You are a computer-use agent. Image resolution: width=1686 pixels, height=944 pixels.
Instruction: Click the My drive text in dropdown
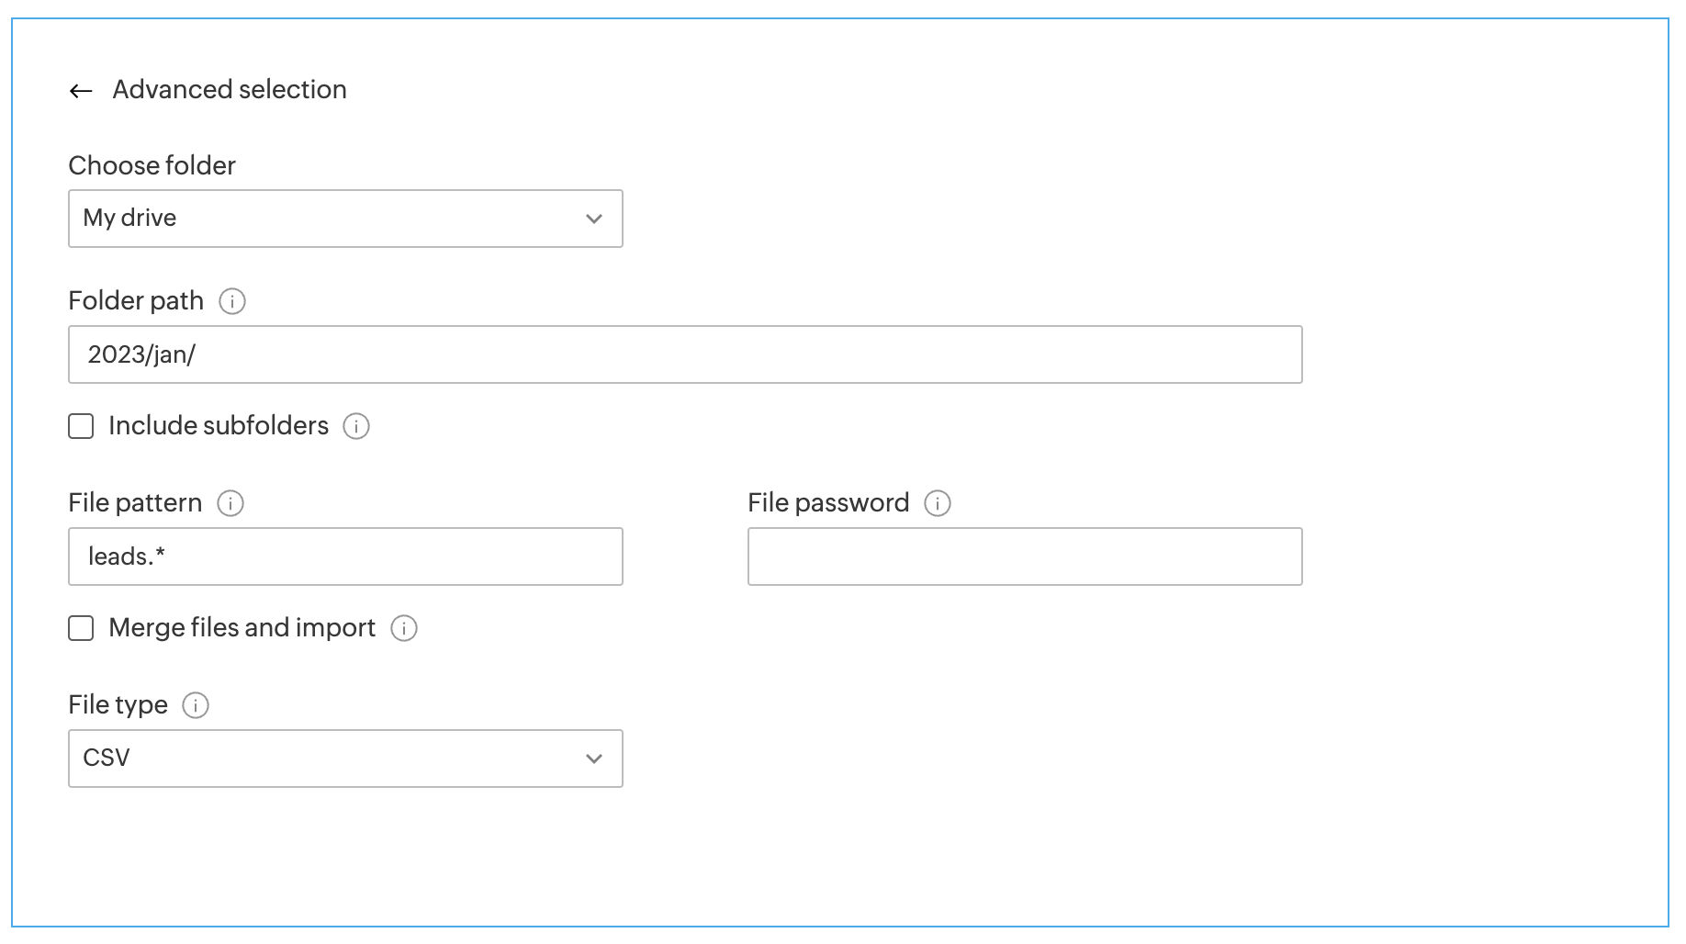point(129,219)
